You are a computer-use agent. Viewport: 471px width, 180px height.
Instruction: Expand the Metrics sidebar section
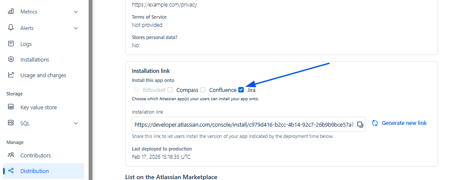pyautogui.click(x=76, y=12)
